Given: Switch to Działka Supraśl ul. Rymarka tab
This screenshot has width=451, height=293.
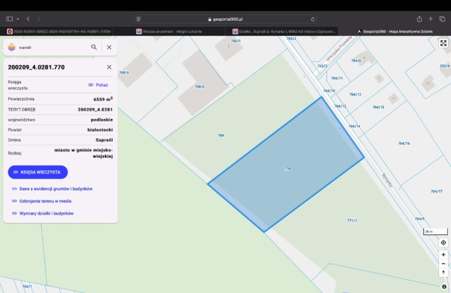Looking at the screenshot, I should coord(283,31).
